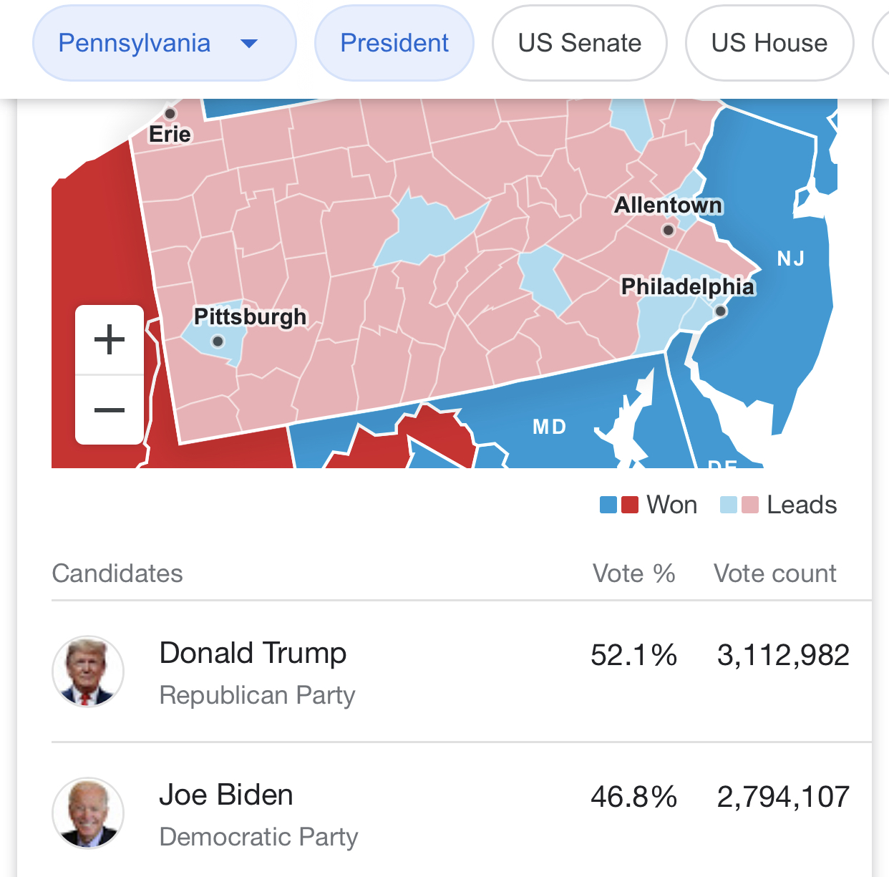Click the Philadelphia city marker dot
This screenshot has width=889, height=877.
tap(721, 311)
